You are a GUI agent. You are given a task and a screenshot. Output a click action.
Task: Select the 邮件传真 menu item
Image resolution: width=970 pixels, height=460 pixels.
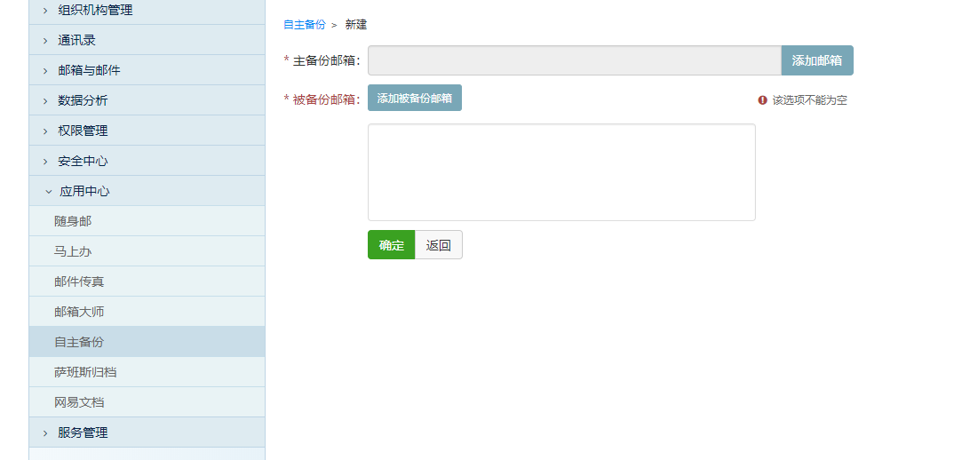tap(79, 282)
